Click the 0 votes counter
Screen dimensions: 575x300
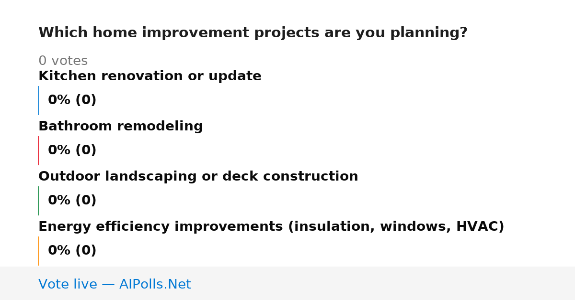[63, 61]
